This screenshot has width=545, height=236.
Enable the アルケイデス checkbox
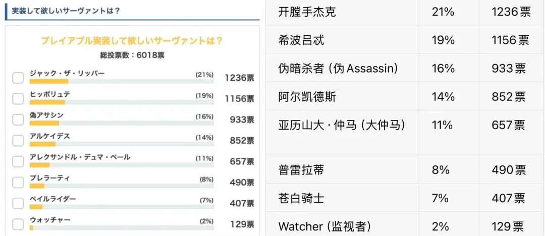click(18, 141)
